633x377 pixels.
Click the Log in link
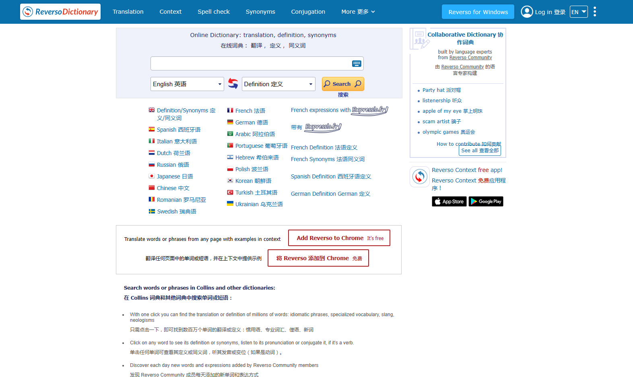(550, 12)
